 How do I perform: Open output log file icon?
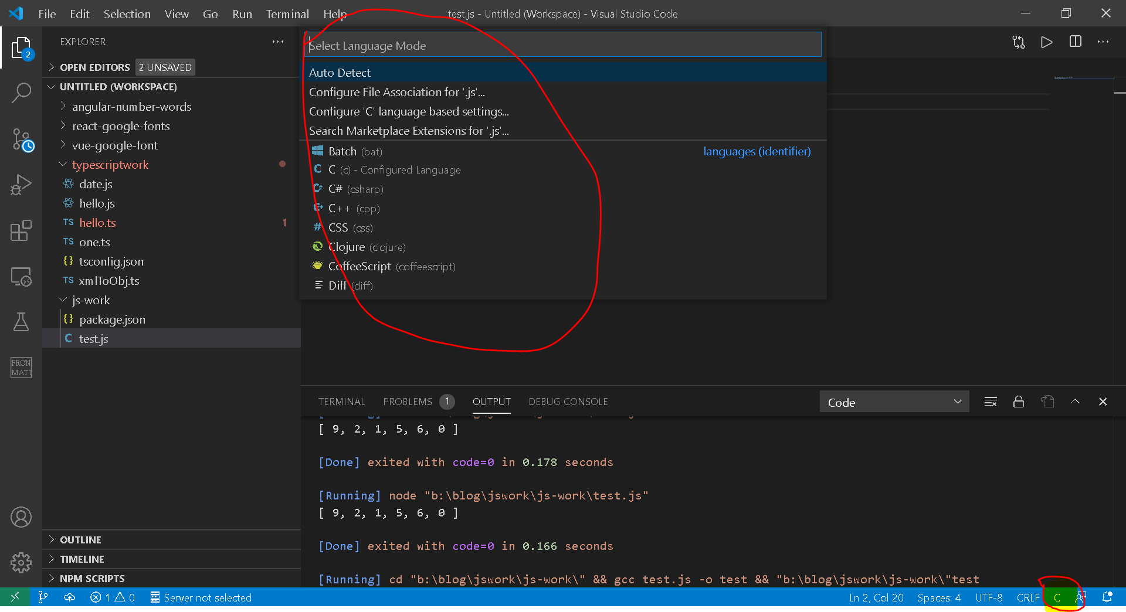(1047, 402)
